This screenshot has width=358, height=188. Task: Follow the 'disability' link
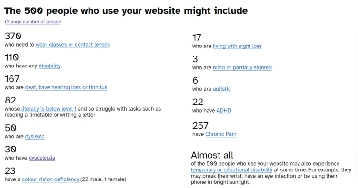click(50, 66)
